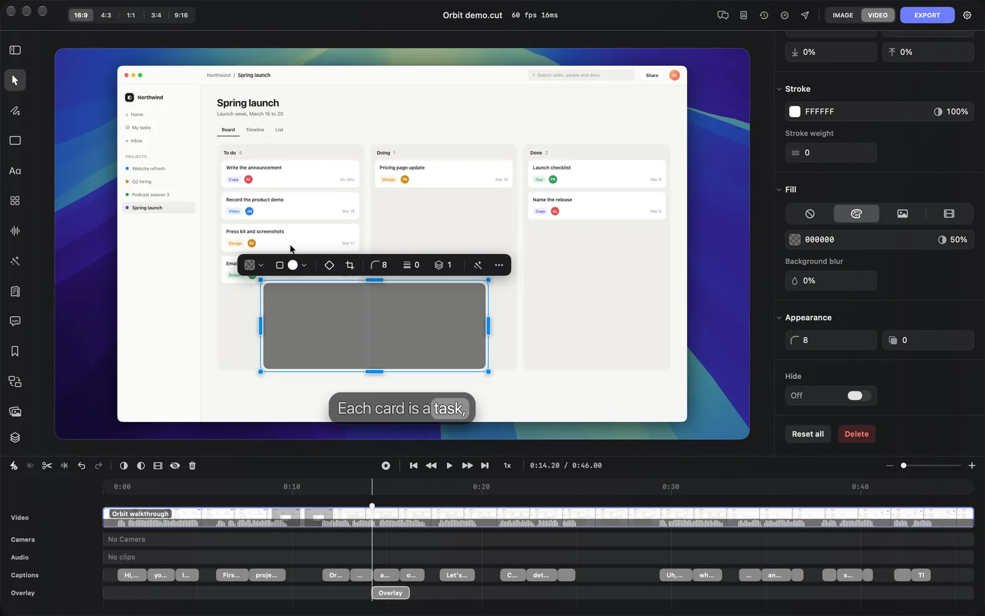Screen dimensions: 985x616
Task: Select the video fill tab
Action: pyautogui.click(x=949, y=214)
